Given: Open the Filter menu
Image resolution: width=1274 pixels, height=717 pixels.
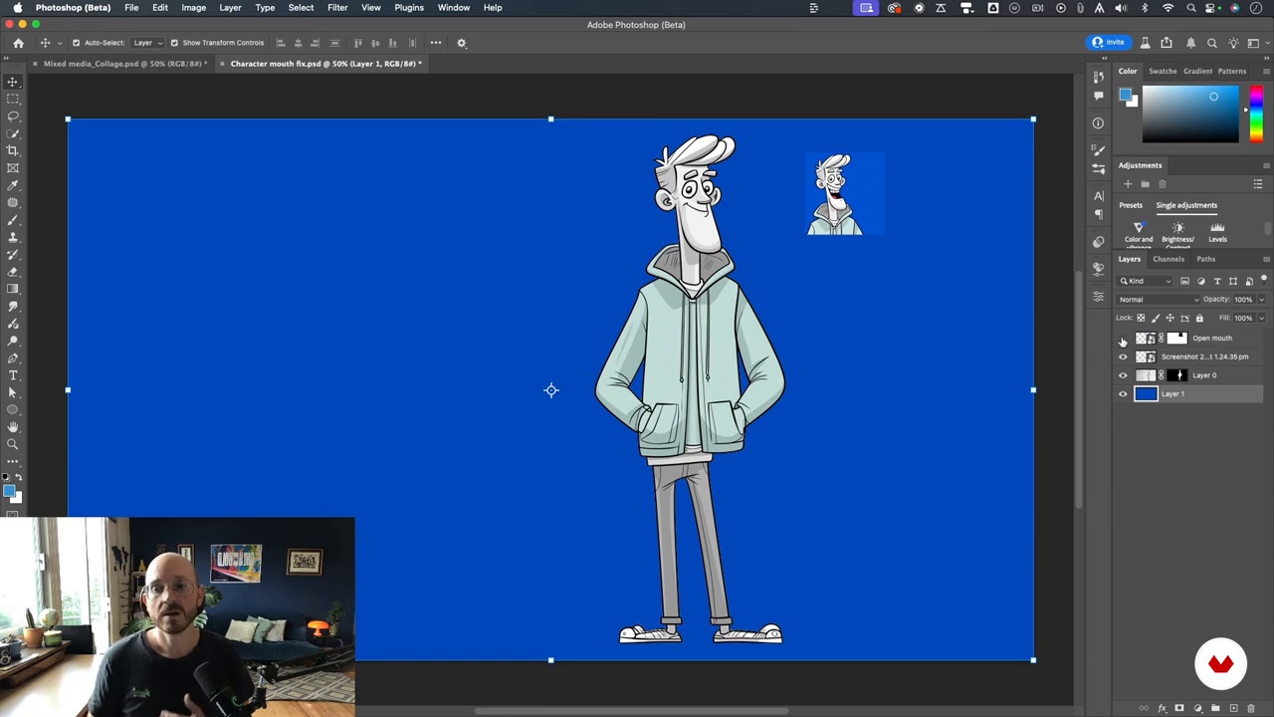Looking at the screenshot, I should (337, 7).
